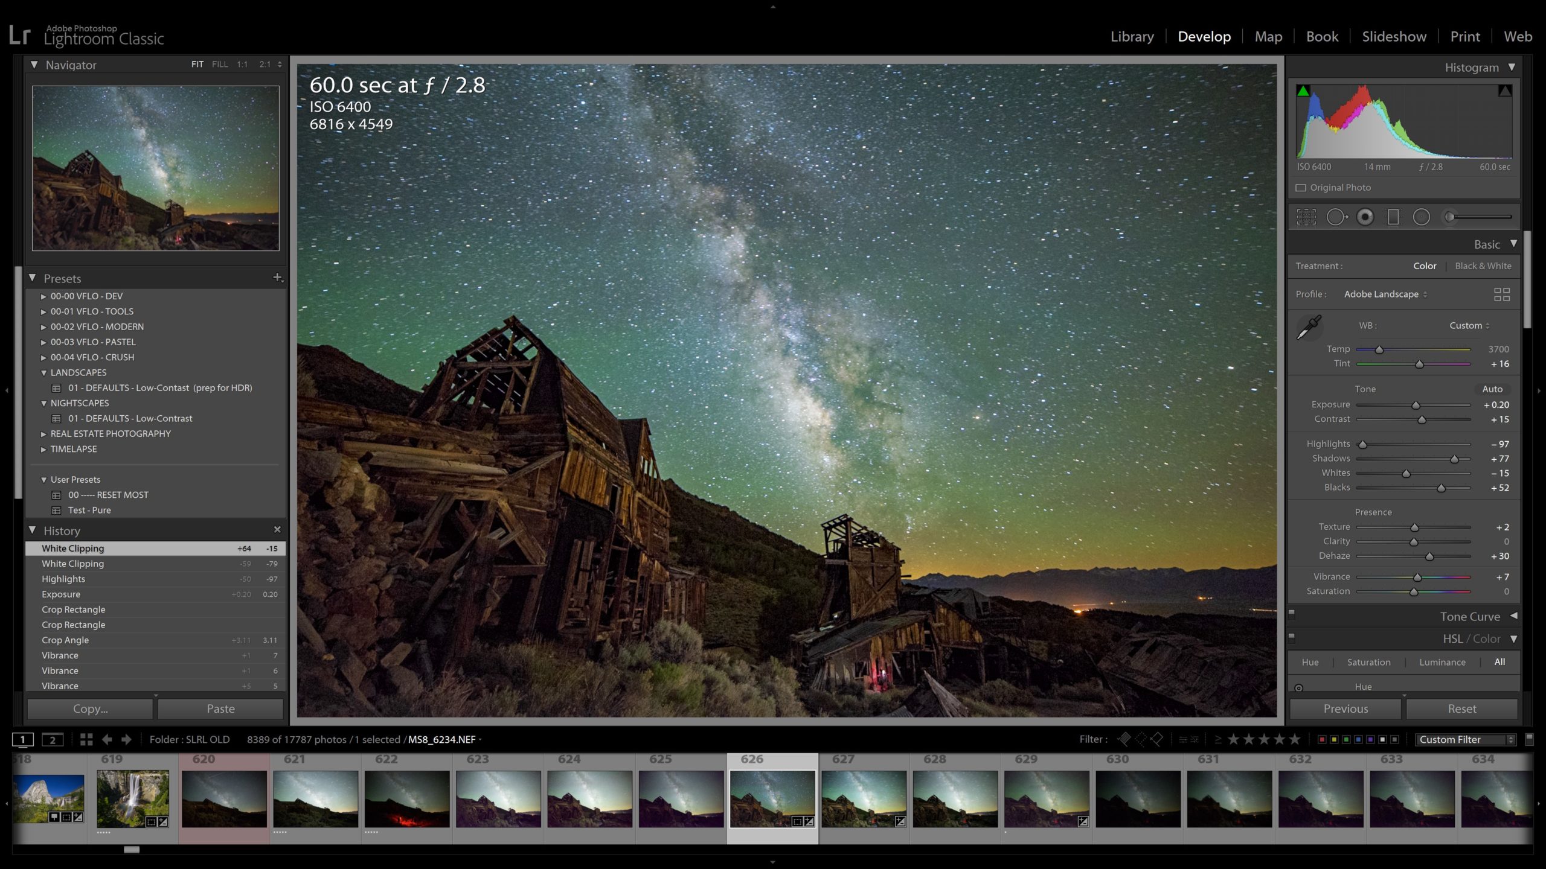Viewport: 1546px width, 869px height.
Task: Open the Radial Filter tool
Action: coord(1421,216)
